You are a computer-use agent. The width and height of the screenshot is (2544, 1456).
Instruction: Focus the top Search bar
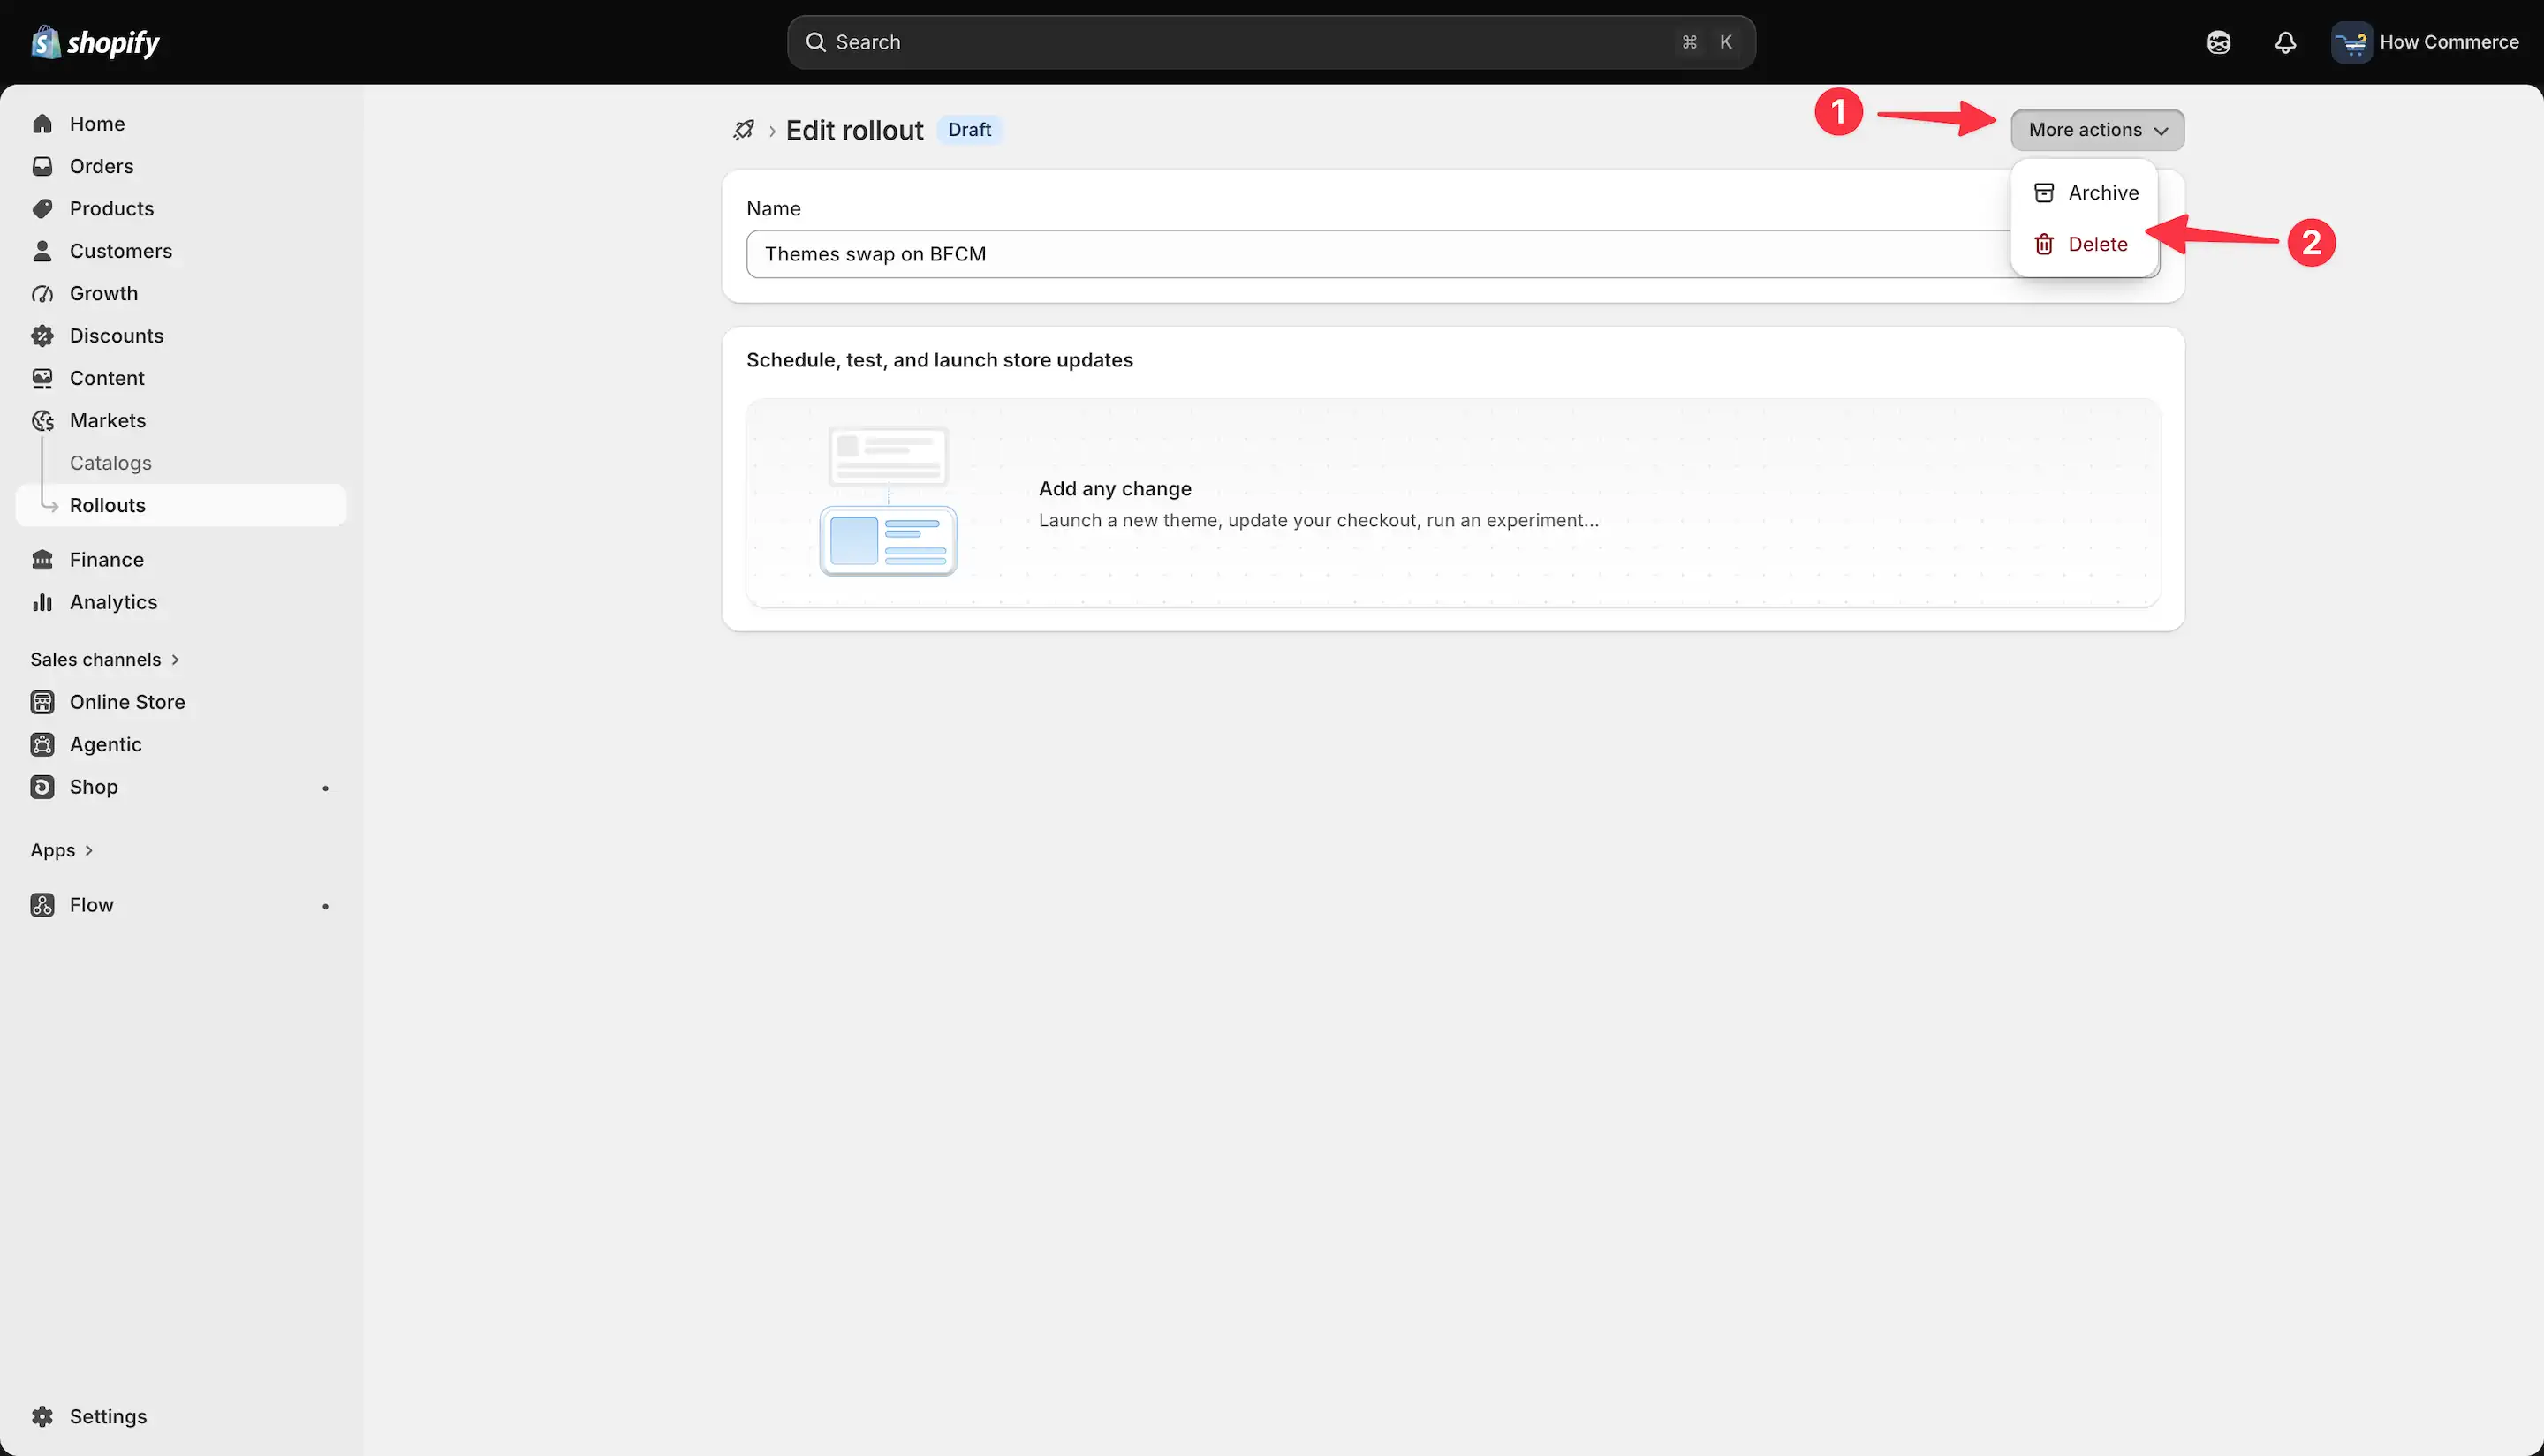[1270, 42]
